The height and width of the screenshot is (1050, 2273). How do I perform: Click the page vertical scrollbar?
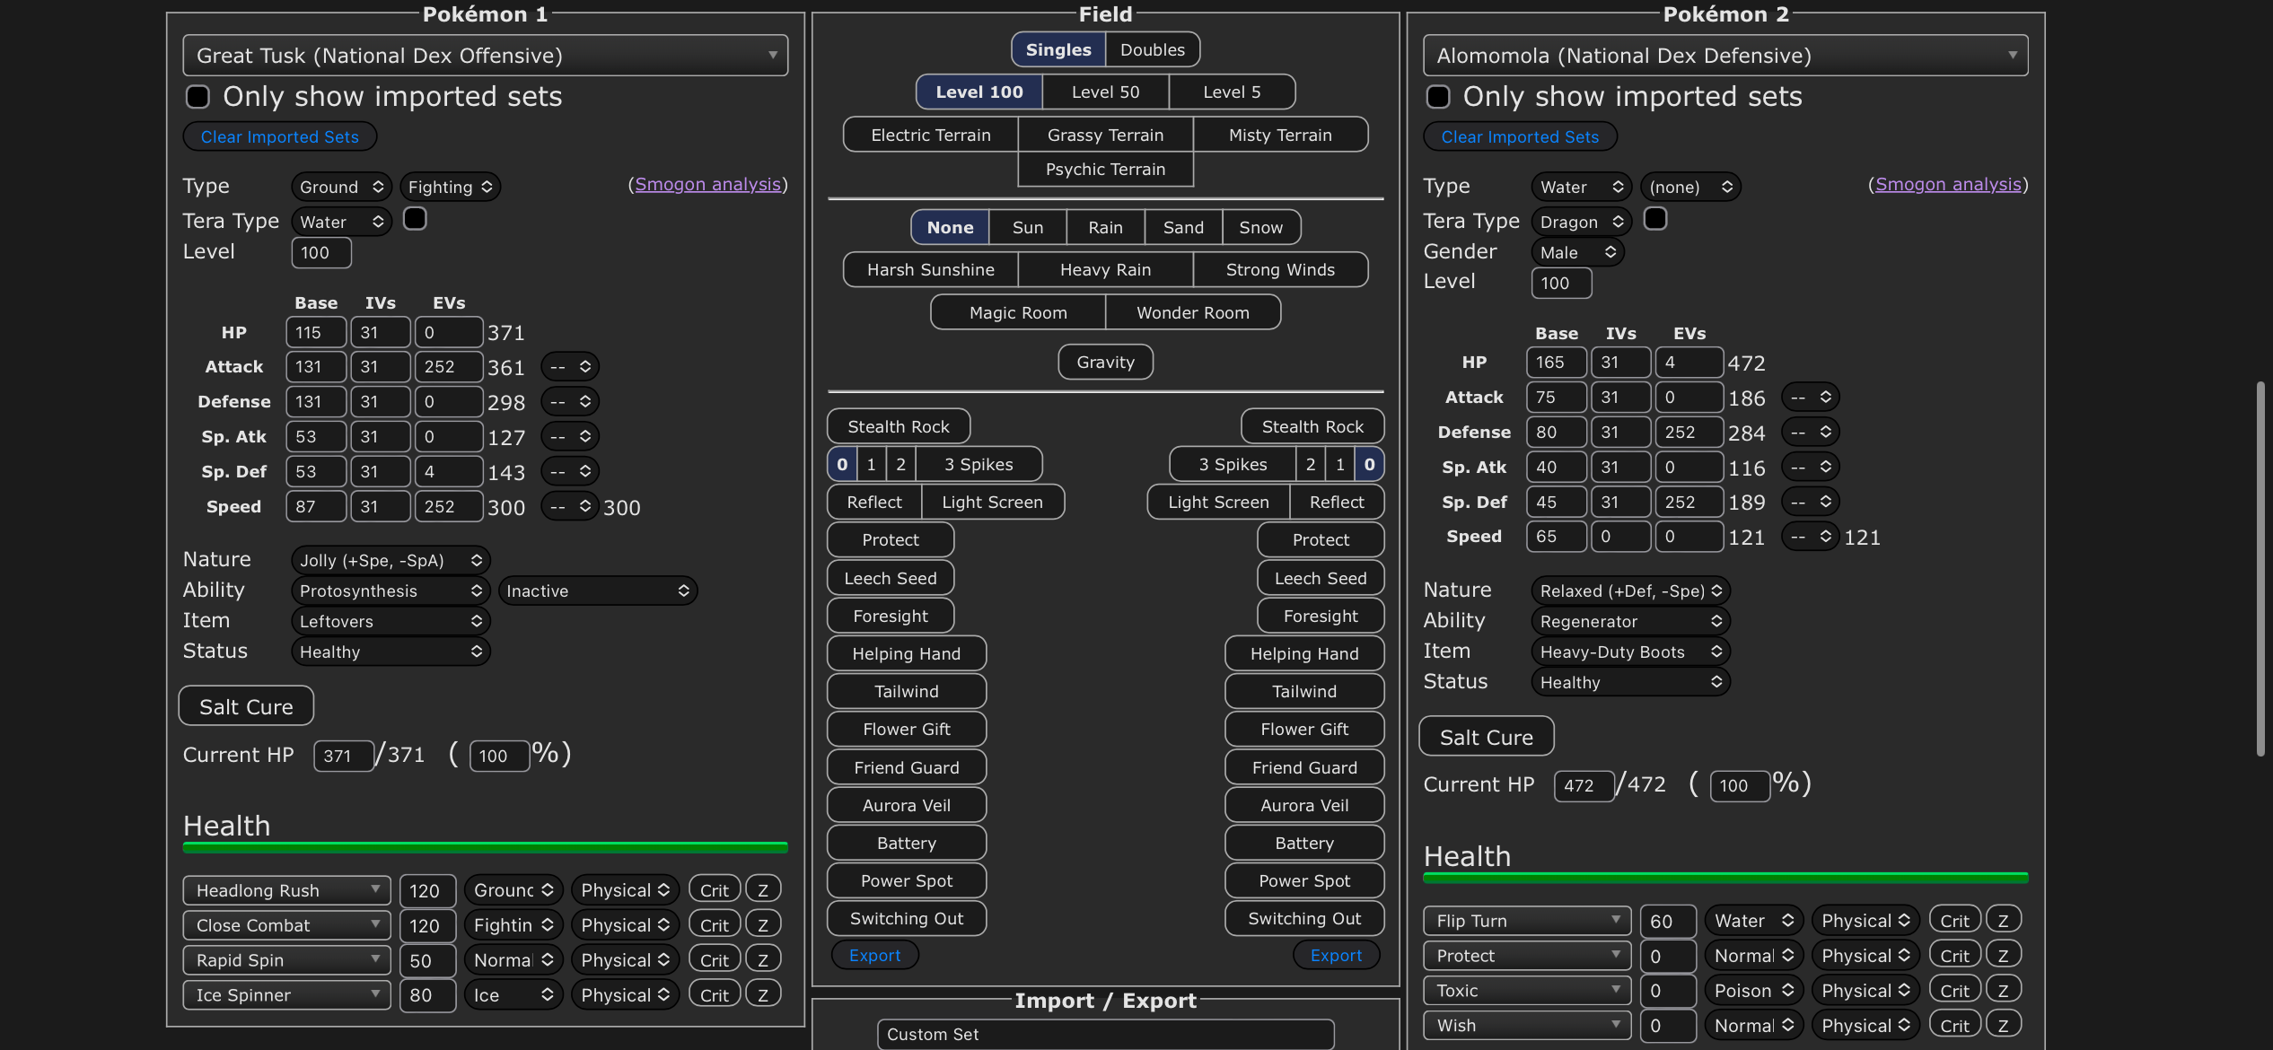pyautogui.click(x=2260, y=569)
